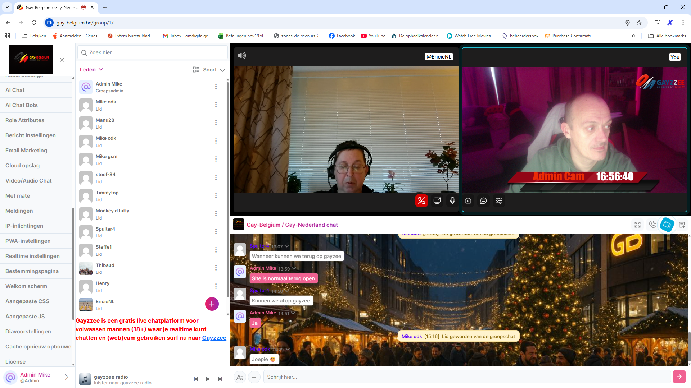This screenshot has height=388, width=691.
Task: Start audio call with phone icon
Action: (x=652, y=225)
